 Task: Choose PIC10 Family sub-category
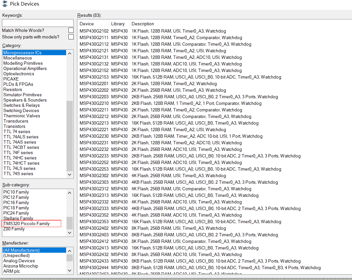pos(16,192)
